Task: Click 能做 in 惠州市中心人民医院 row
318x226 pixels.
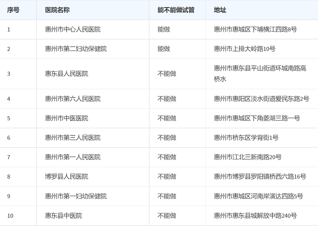Action: (164, 29)
